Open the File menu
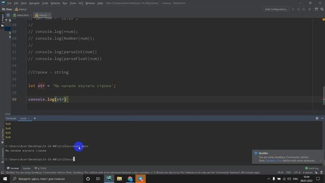Screen dimensions: 325x183 tap(9, 3)
